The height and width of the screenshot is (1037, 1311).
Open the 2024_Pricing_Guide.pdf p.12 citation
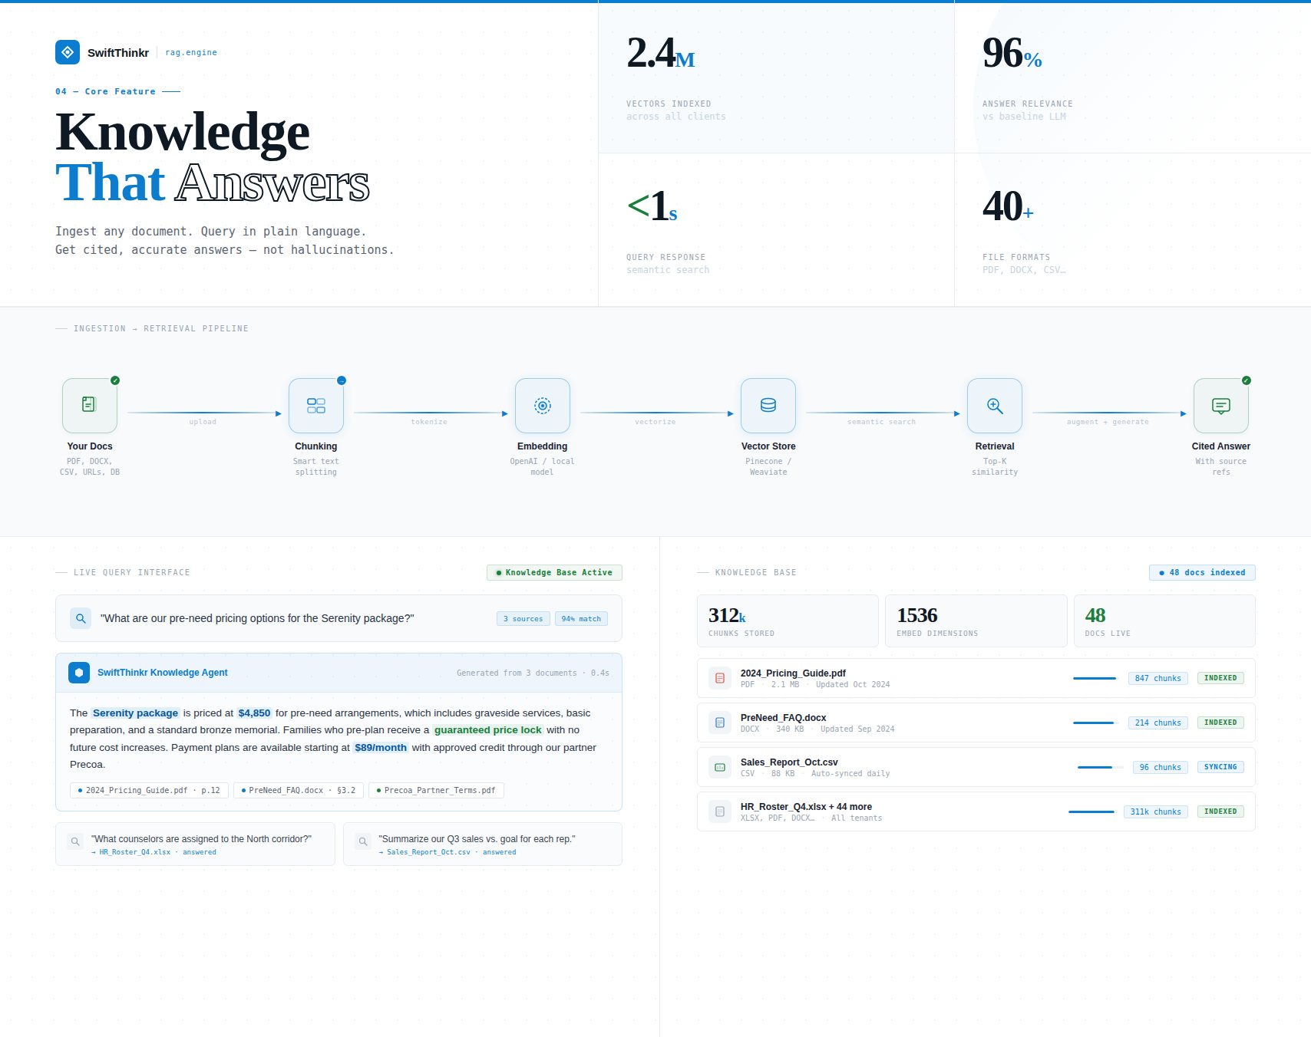tap(149, 790)
